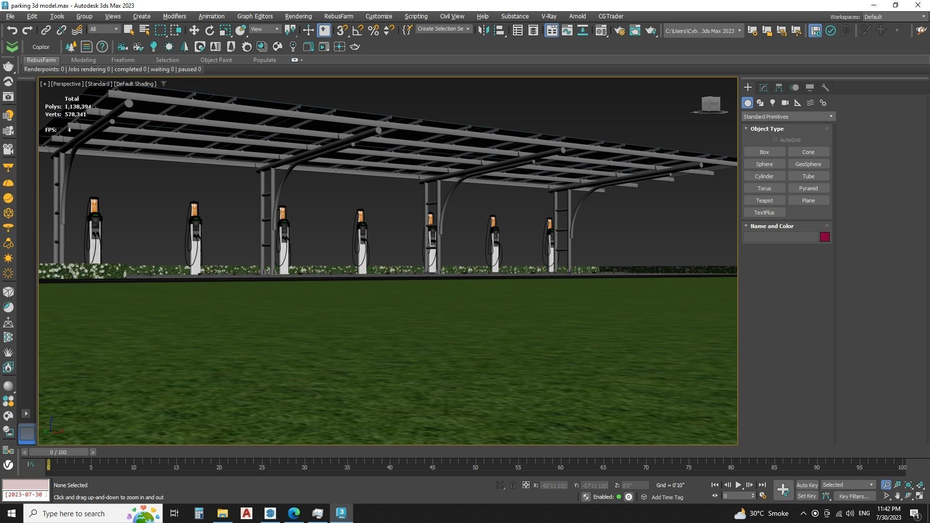Activate the Select and Move tool
The width and height of the screenshot is (930, 523).
(x=194, y=30)
